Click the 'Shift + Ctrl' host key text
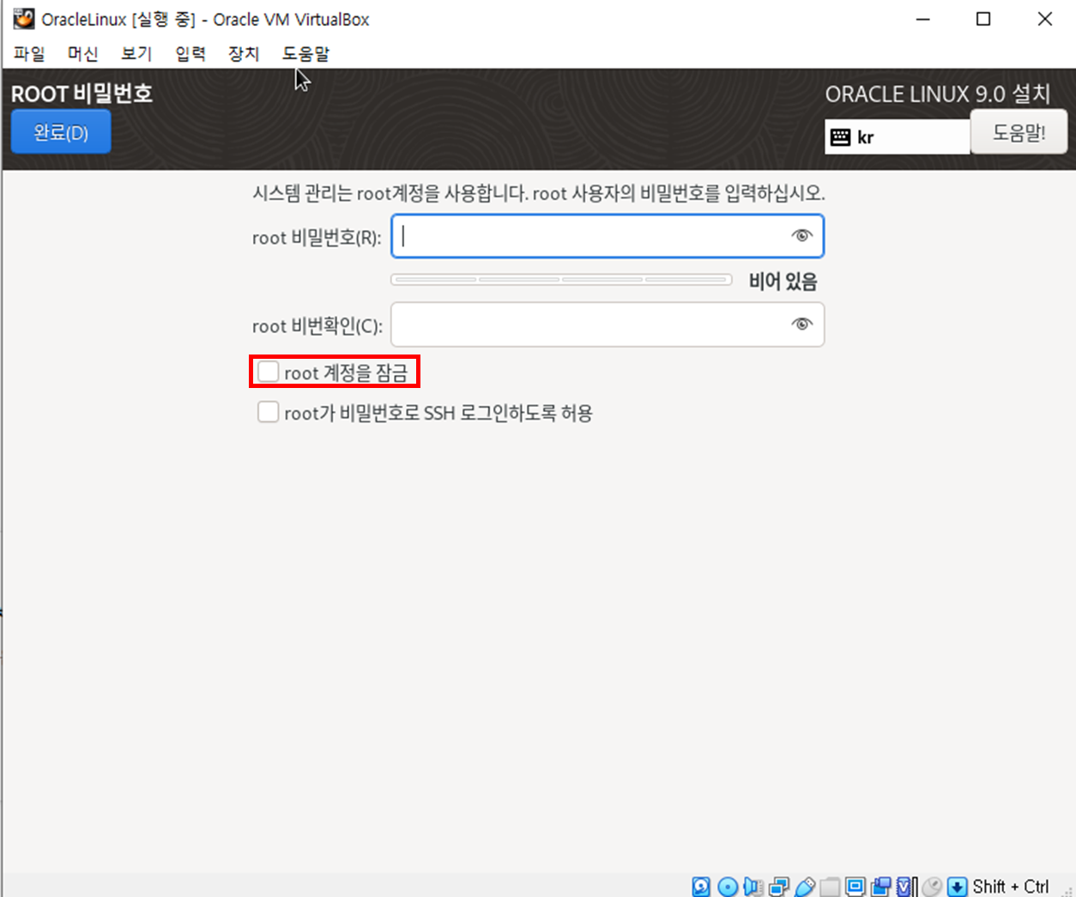This screenshot has width=1076, height=897. (1010, 887)
